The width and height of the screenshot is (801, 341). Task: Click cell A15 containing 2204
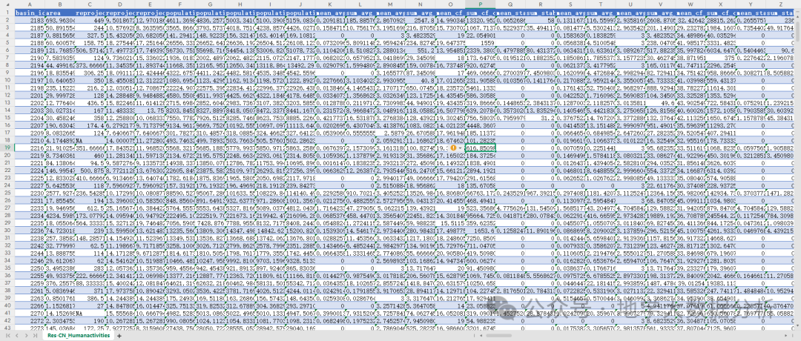[29, 118]
